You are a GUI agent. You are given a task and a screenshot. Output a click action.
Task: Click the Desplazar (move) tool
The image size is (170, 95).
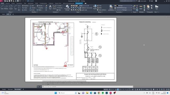[x=25, y=6]
